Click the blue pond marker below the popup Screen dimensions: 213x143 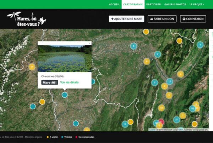tap(65, 95)
